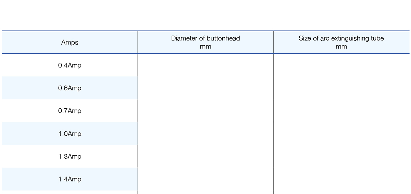Click the Amps column header
This screenshot has height=194, width=411.
click(x=70, y=43)
